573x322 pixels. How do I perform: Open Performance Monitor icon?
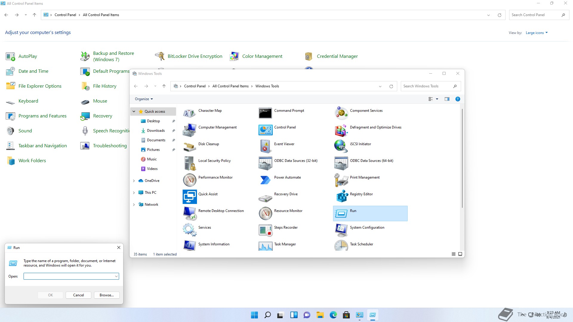click(x=190, y=180)
